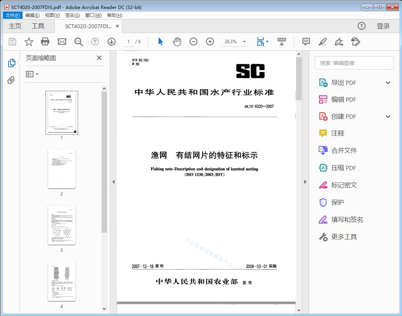Click the email/share document icon

tap(62, 42)
